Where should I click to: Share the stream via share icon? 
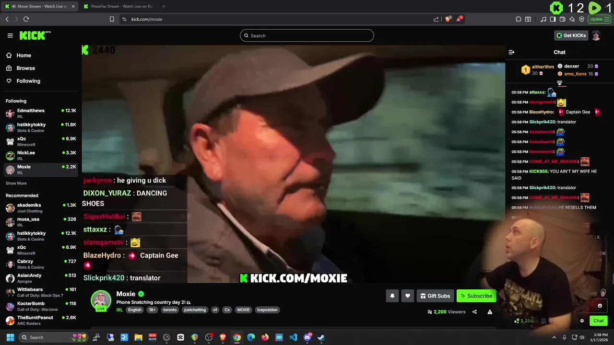[x=474, y=312]
